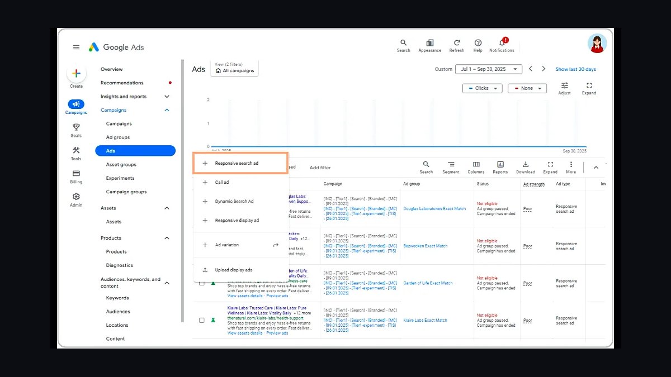This screenshot has width=671, height=377.
Task: Choose Call ad from the menu
Action: click(240, 182)
